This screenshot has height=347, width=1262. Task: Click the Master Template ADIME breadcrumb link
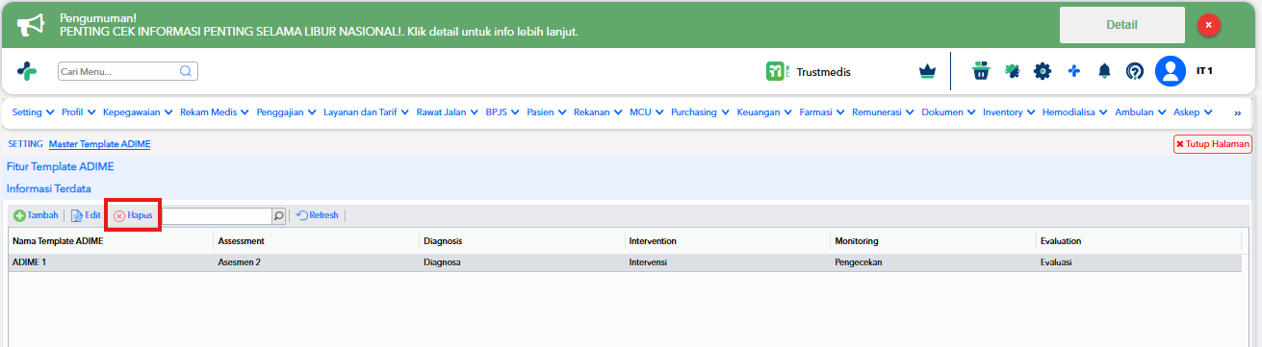click(x=100, y=144)
